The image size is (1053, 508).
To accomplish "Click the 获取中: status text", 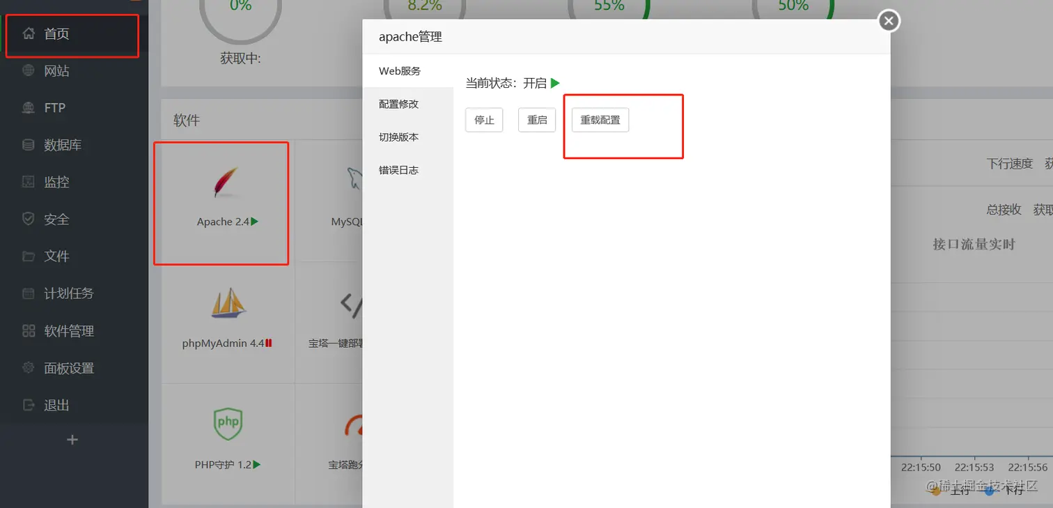I will coord(240,59).
